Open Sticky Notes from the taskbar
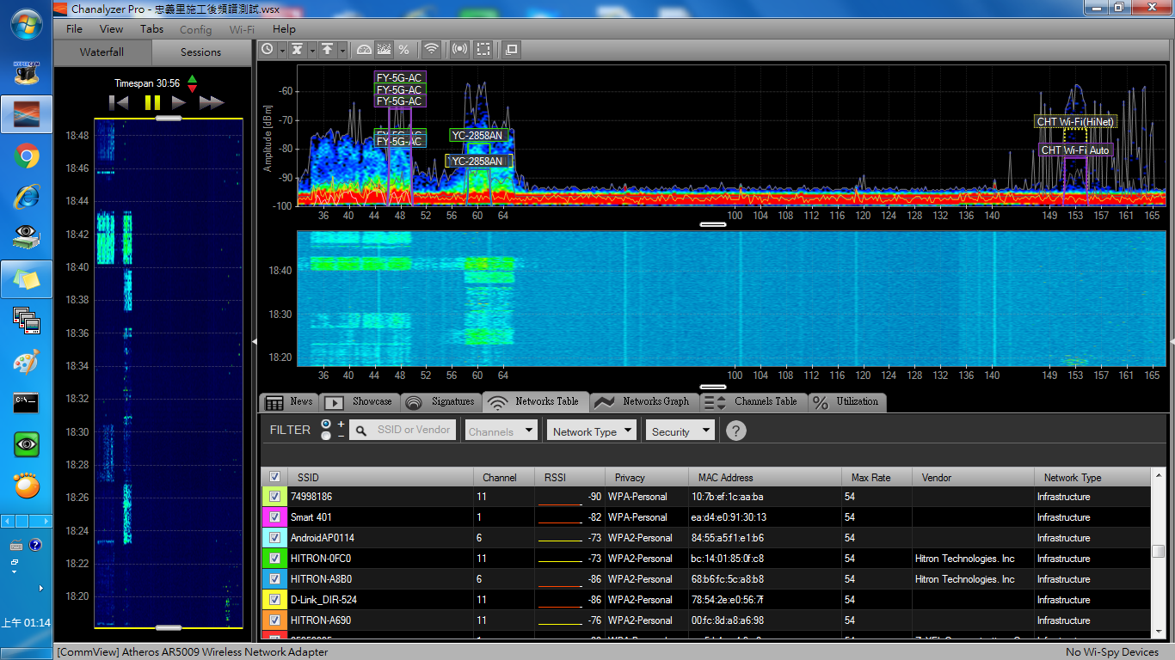The width and height of the screenshot is (1175, 660). point(27,279)
